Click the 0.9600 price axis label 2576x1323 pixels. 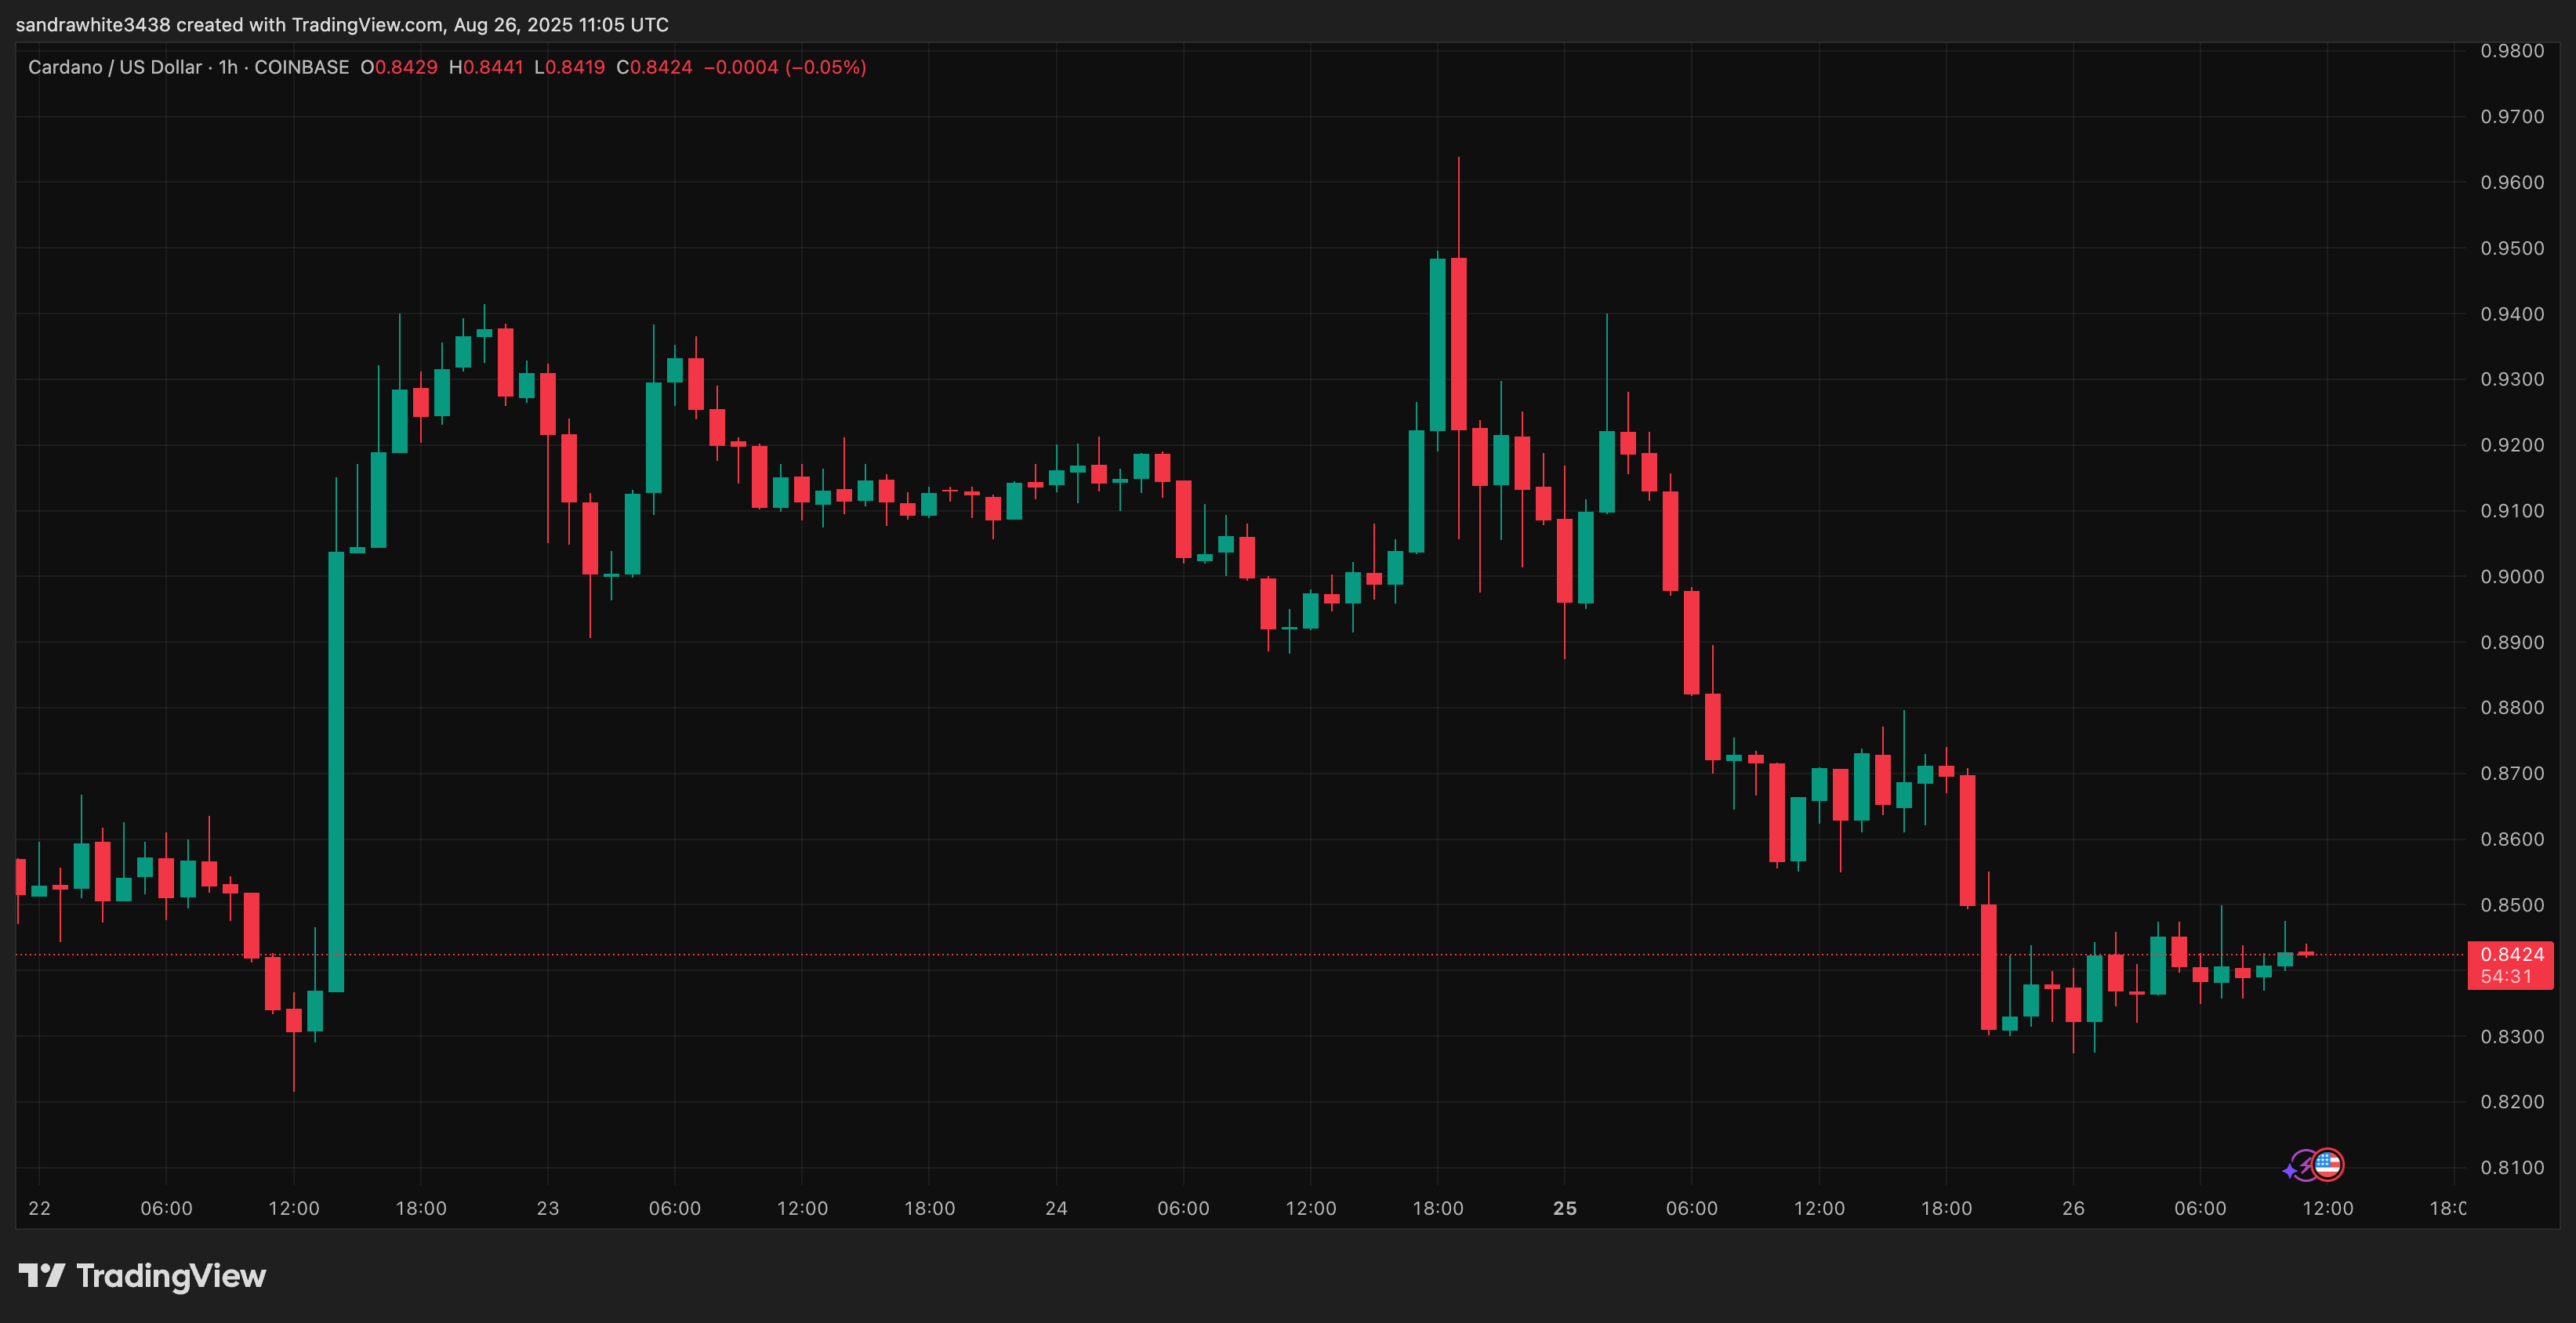(x=2512, y=182)
